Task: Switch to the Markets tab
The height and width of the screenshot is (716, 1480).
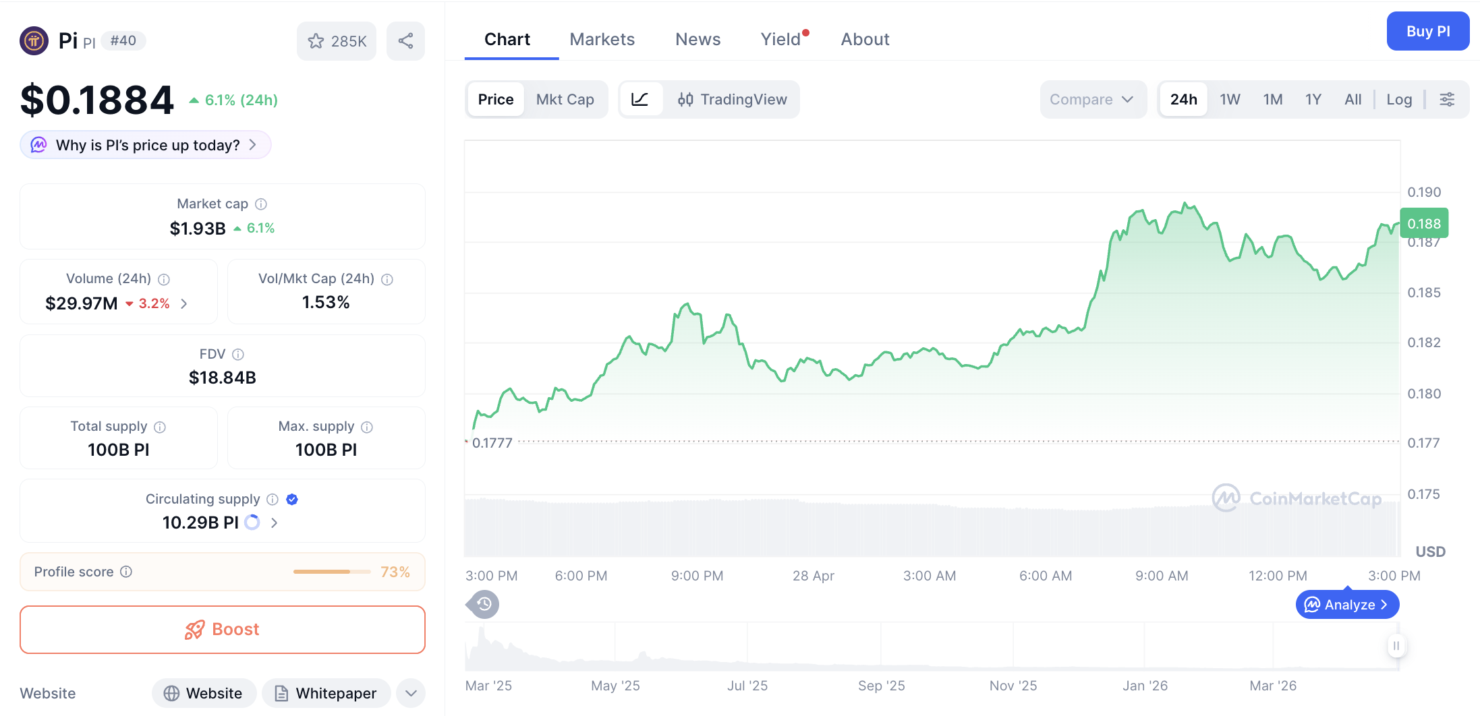Action: coord(602,39)
